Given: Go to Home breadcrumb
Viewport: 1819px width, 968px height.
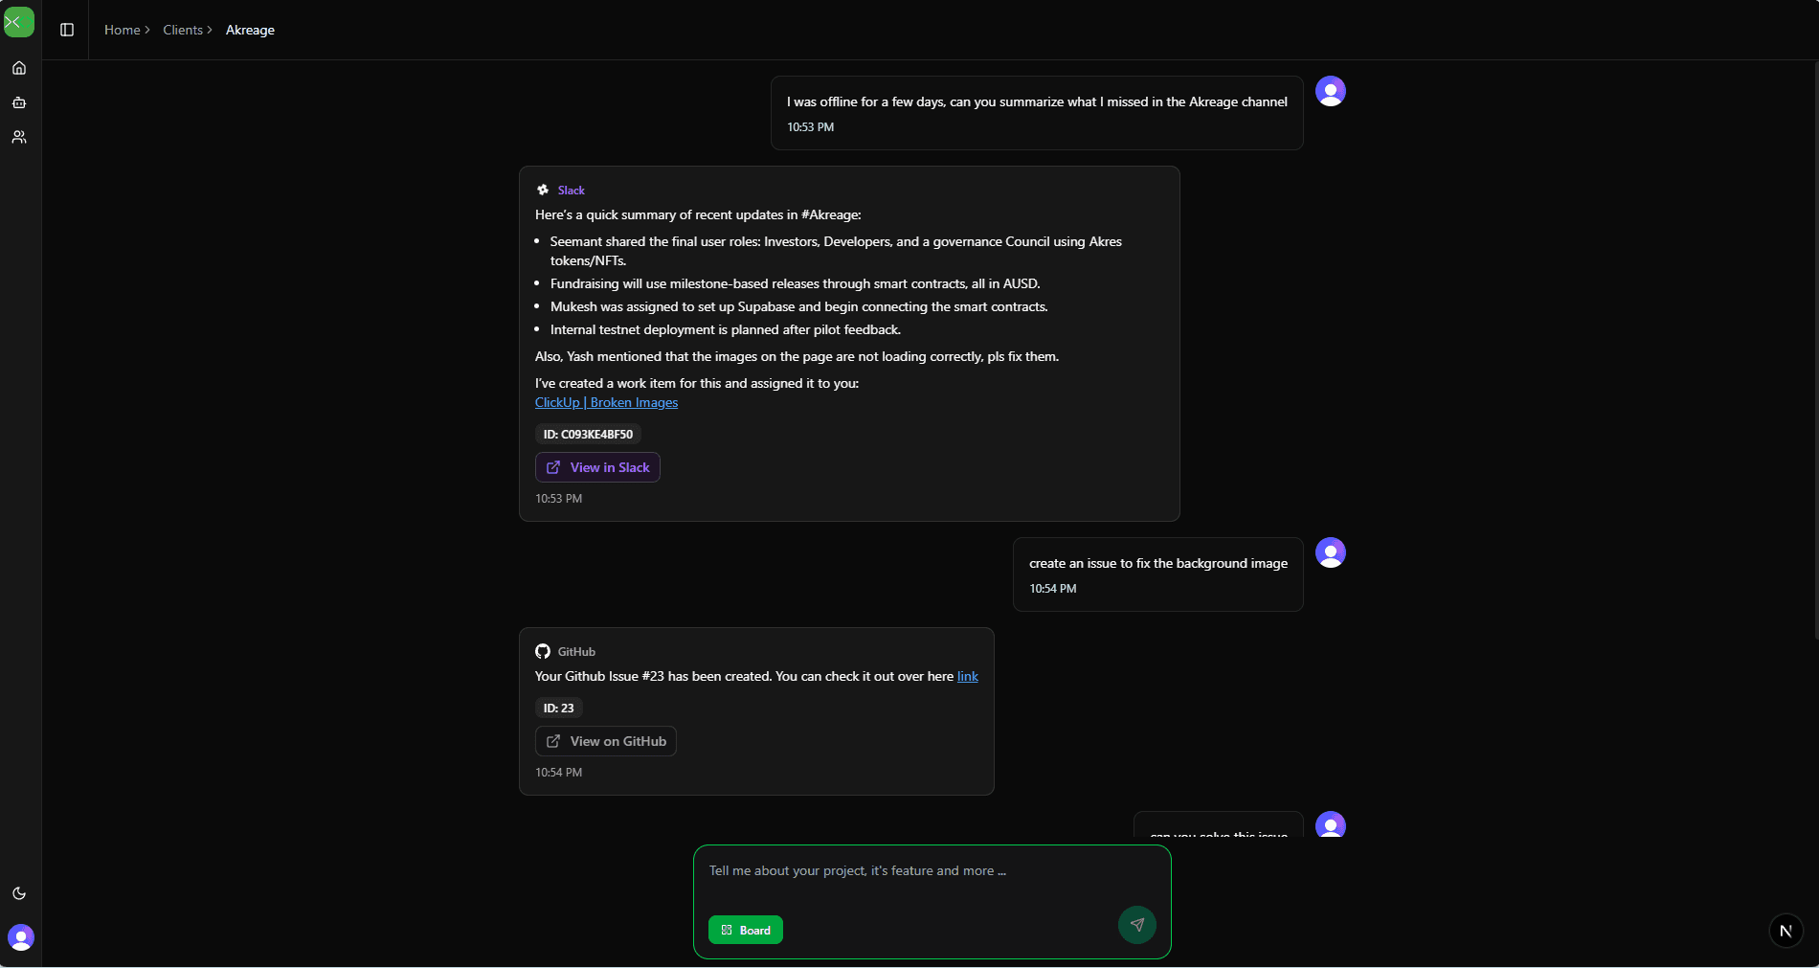Looking at the screenshot, I should click(x=123, y=30).
